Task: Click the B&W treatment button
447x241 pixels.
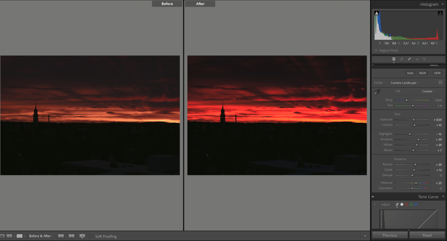Action: click(422, 73)
